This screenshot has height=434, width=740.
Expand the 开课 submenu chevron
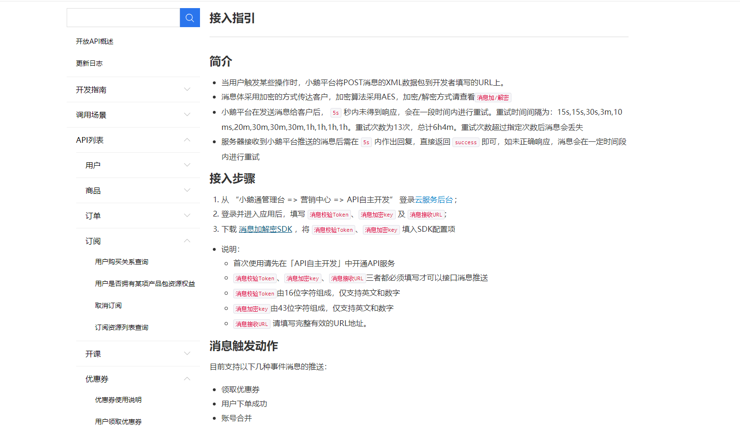coord(187,354)
